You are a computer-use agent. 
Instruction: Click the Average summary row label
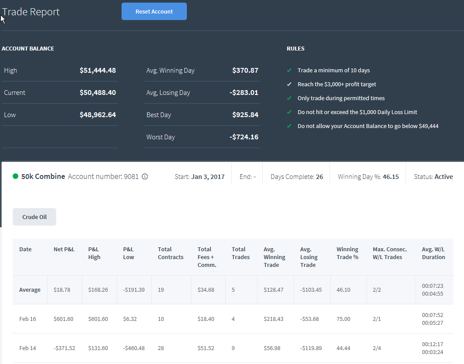pos(30,290)
